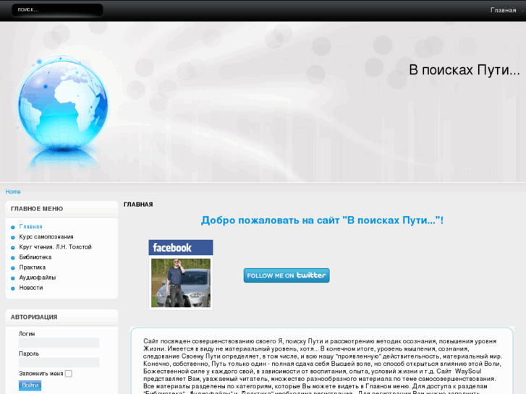Viewport: 526px width, 394px height.
Task: Click the АВТОРИЗАЦИЯ panel header
Action: pyautogui.click(x=34, y=317)
